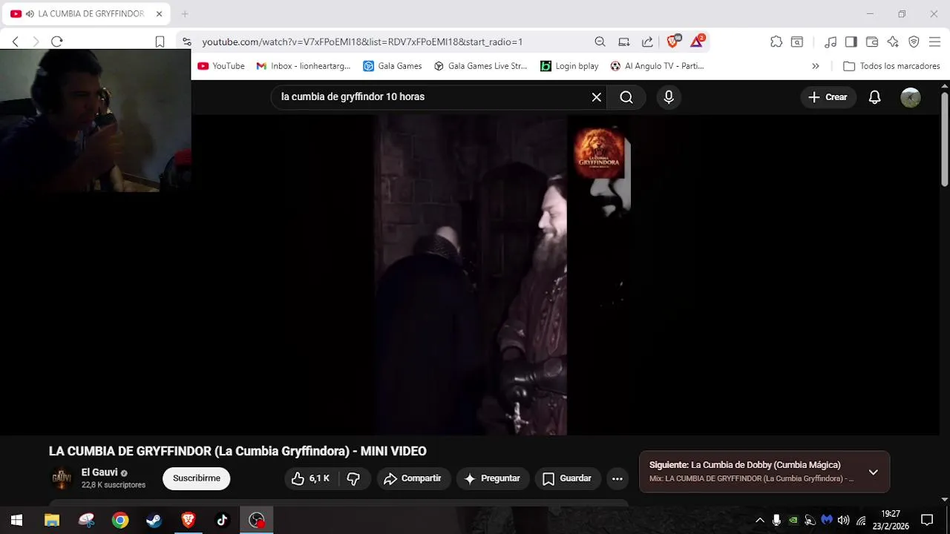This screenshot has width=950, height=534.
Task: Click the Compartir button
Action: (x=413, y=479)
